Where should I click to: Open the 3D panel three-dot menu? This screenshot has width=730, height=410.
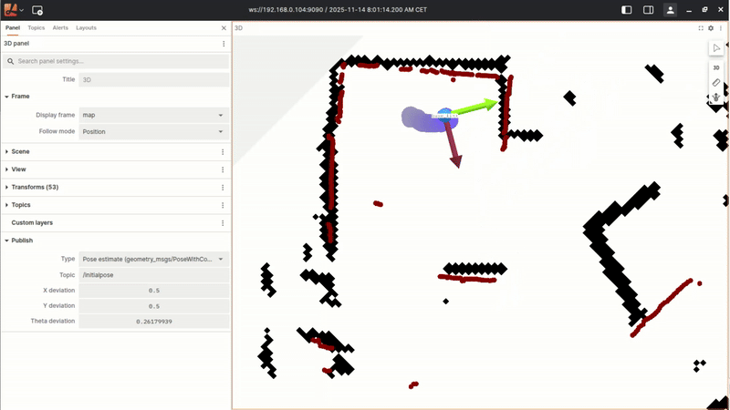click(x=721, y=28)
